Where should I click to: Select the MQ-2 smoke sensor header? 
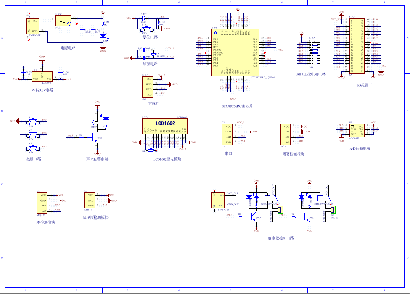tap(285, 134)
